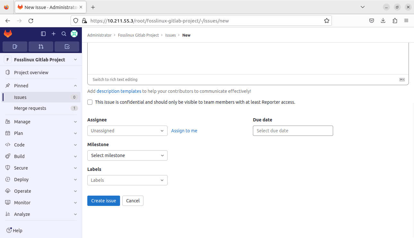Expand the Deploy section chevron

[x=75, y=180]
